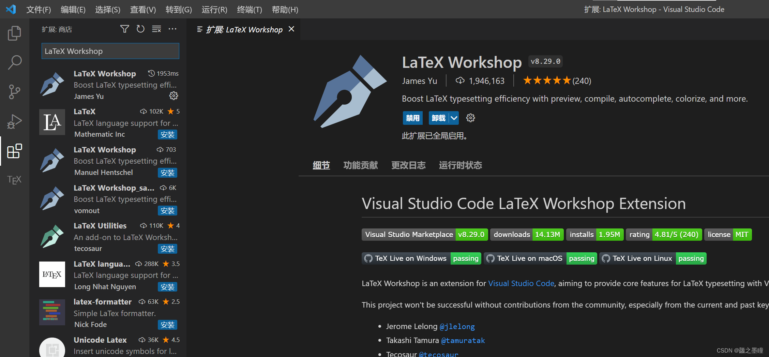This screenshot has height=357, width=769.
Task: Open the extensions panel more actions menu
Action: [x=172, y=29]
